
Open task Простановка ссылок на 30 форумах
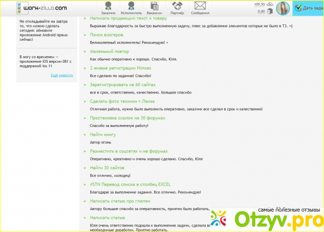coord(128,118)
